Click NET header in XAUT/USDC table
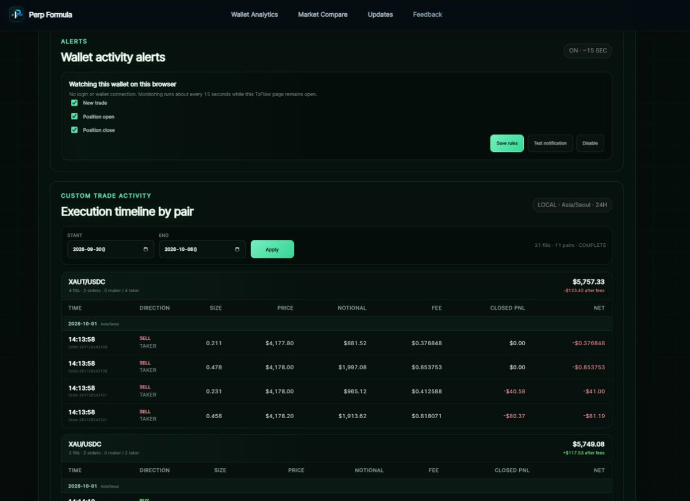The image size is (690, 501). pyautogui.click(x=599, y=308)
